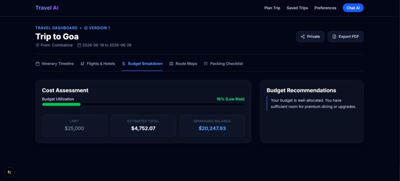400x181 pixels.
Task: Click the Budget Recommendations heading
Action: coord(301,90)
